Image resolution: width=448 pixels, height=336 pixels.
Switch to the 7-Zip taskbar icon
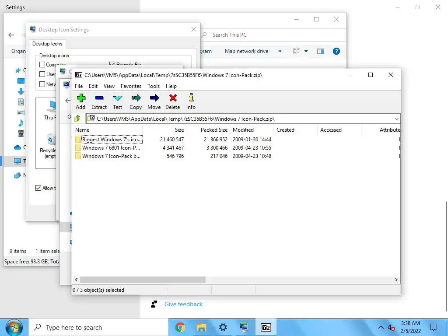point(266,327)
